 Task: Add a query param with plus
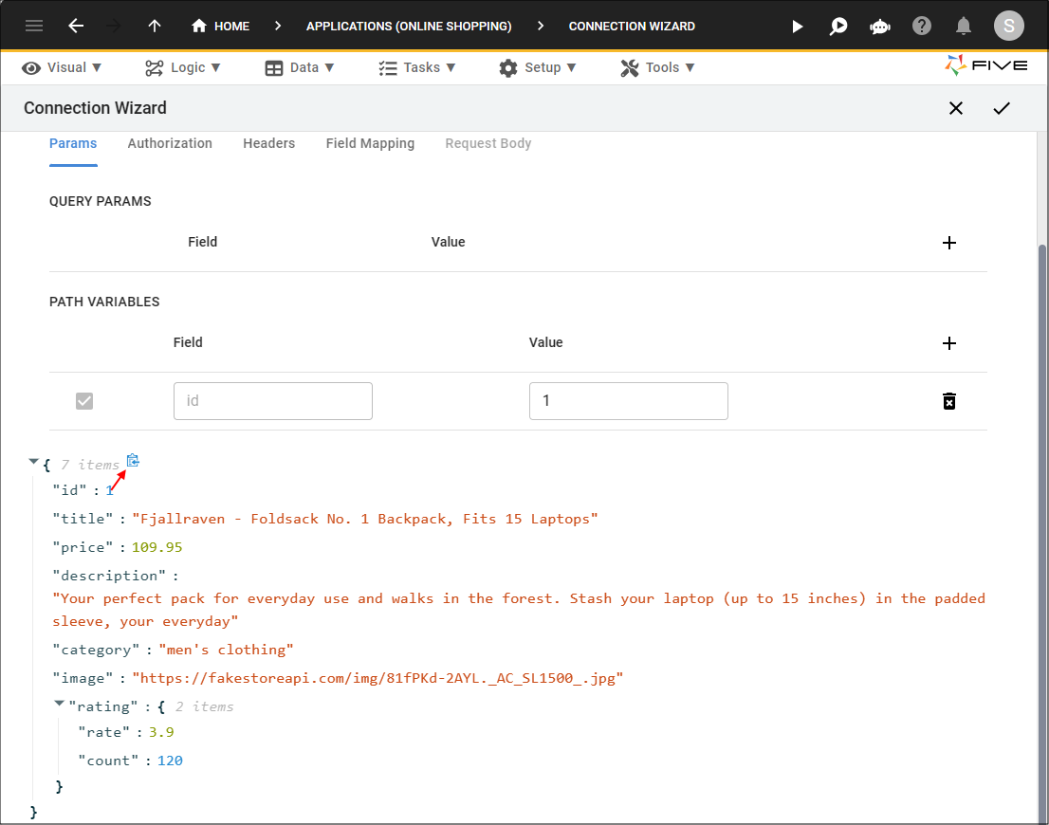point(949,243)
